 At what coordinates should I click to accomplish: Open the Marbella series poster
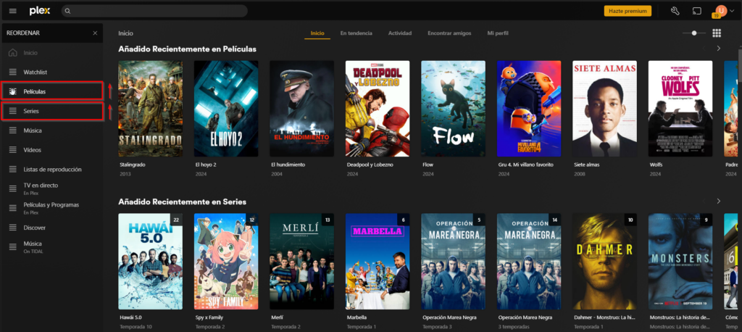[x=378, y=262]
